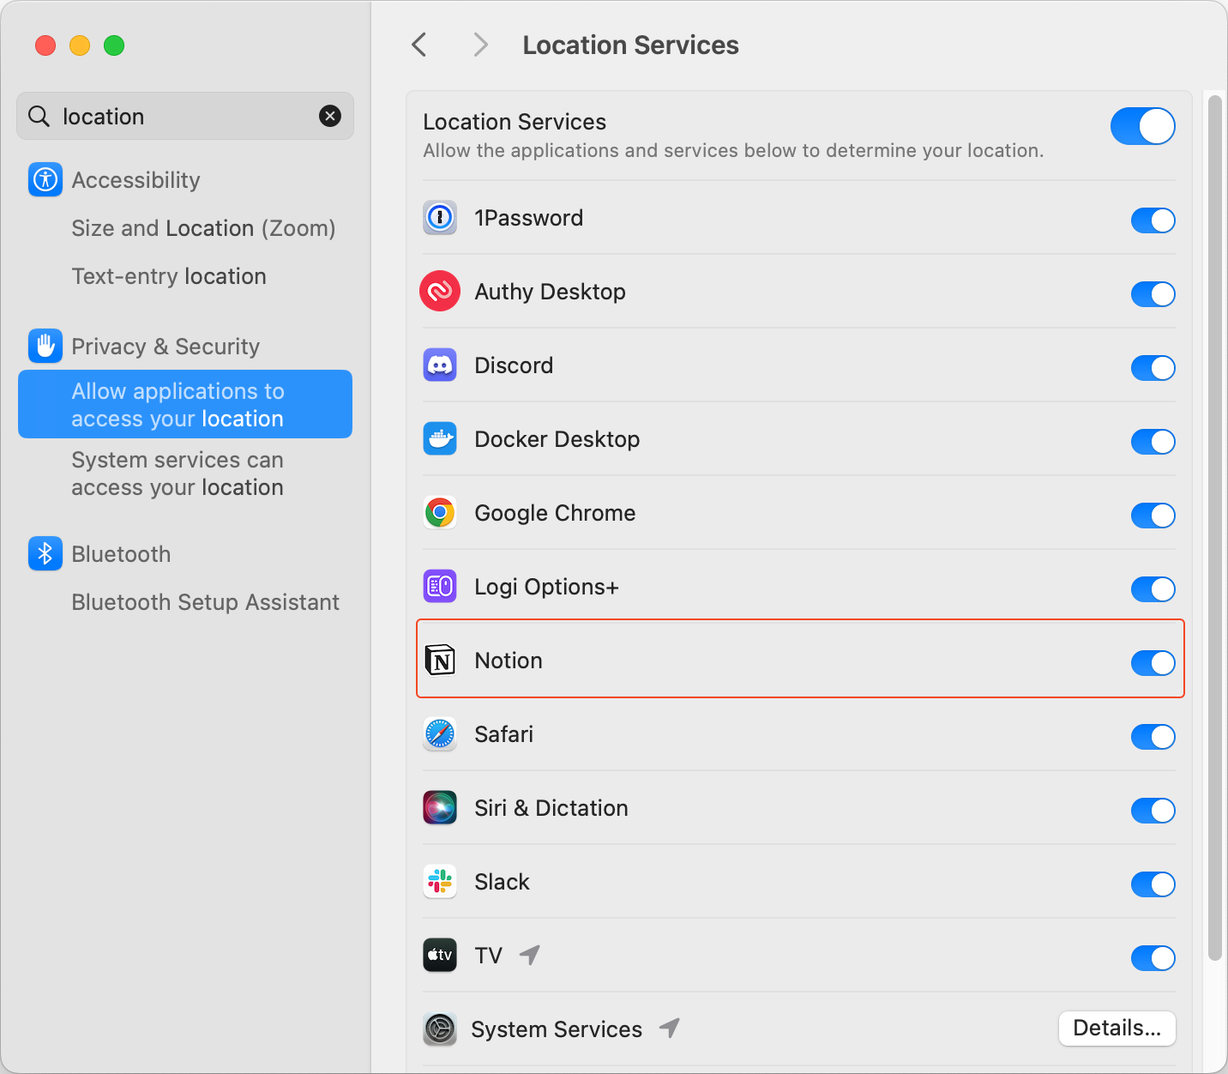Open System Services Details button
The image size is (1228, 1074).
[1117, 1029]
